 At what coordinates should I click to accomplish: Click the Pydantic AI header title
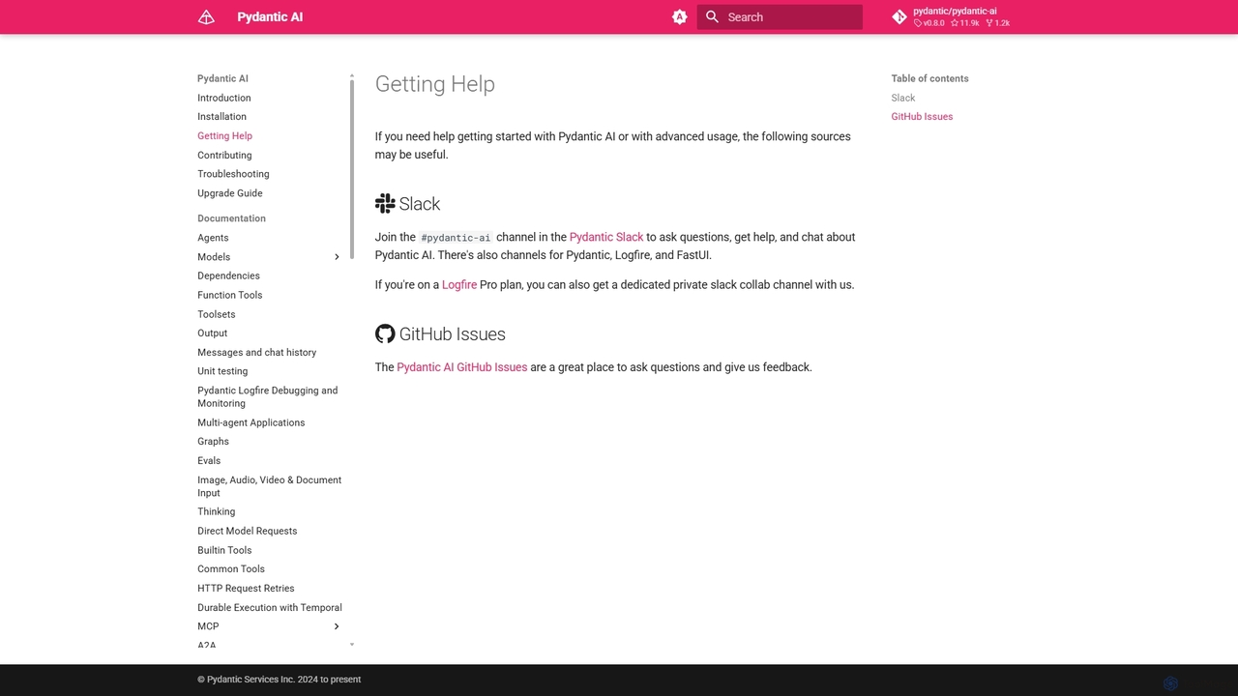click(x=270, y=17)
